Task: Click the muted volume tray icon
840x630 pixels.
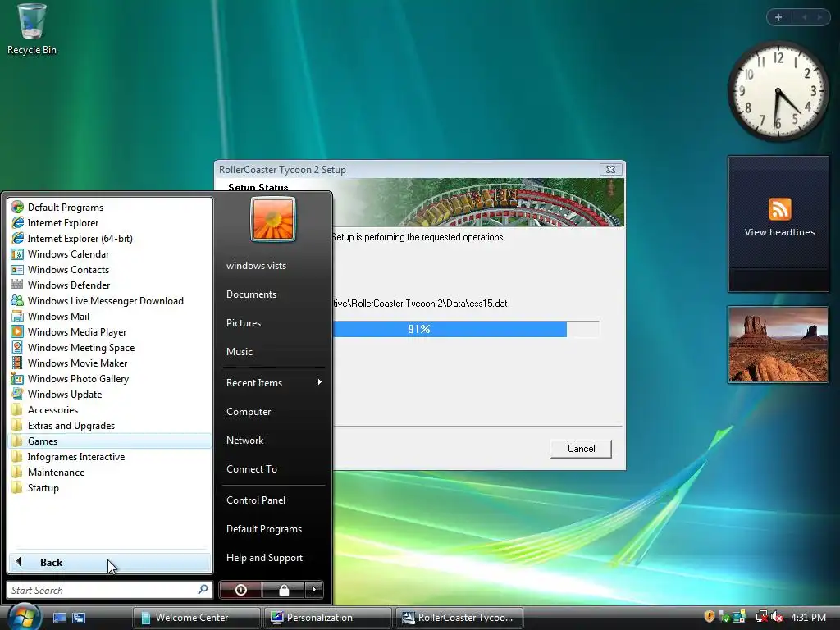Action: coord(778,617)
